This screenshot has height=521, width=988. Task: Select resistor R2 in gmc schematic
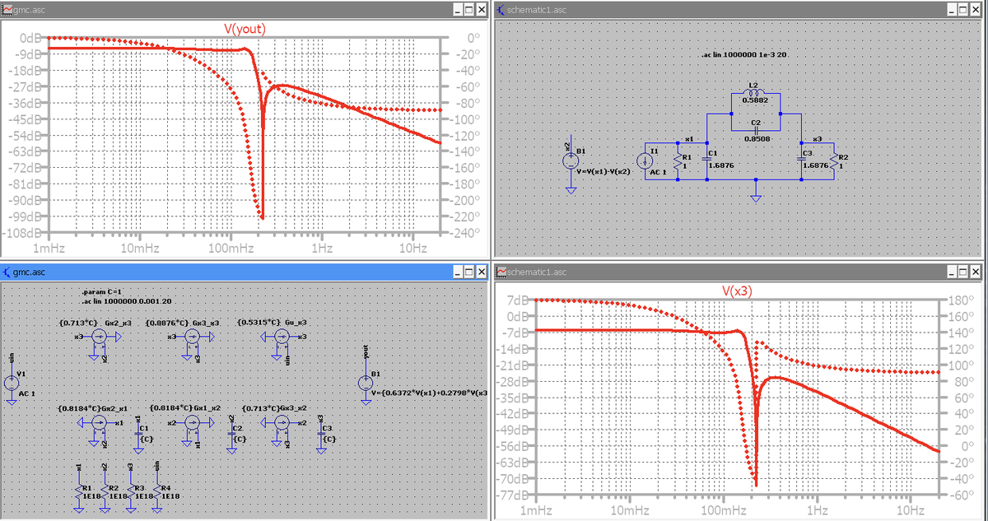coord(105,491)
